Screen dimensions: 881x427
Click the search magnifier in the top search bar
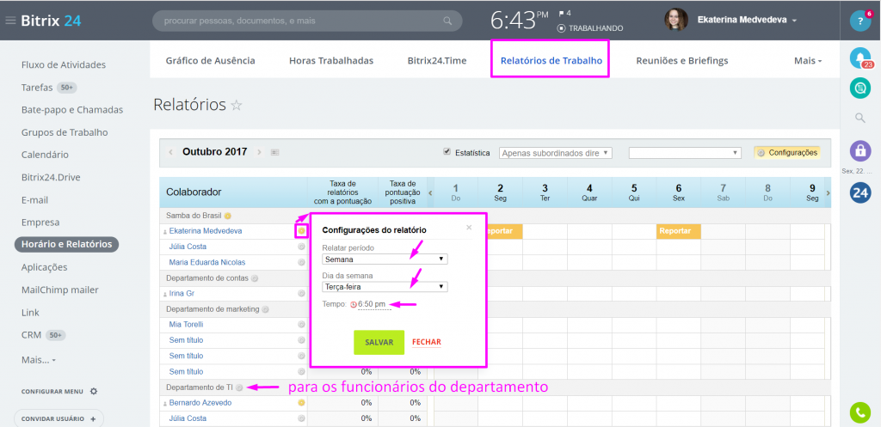click(447, 21)
